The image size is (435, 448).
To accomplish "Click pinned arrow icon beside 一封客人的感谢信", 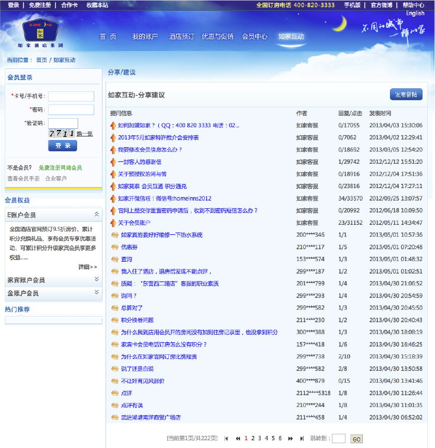I will (113, 162).
